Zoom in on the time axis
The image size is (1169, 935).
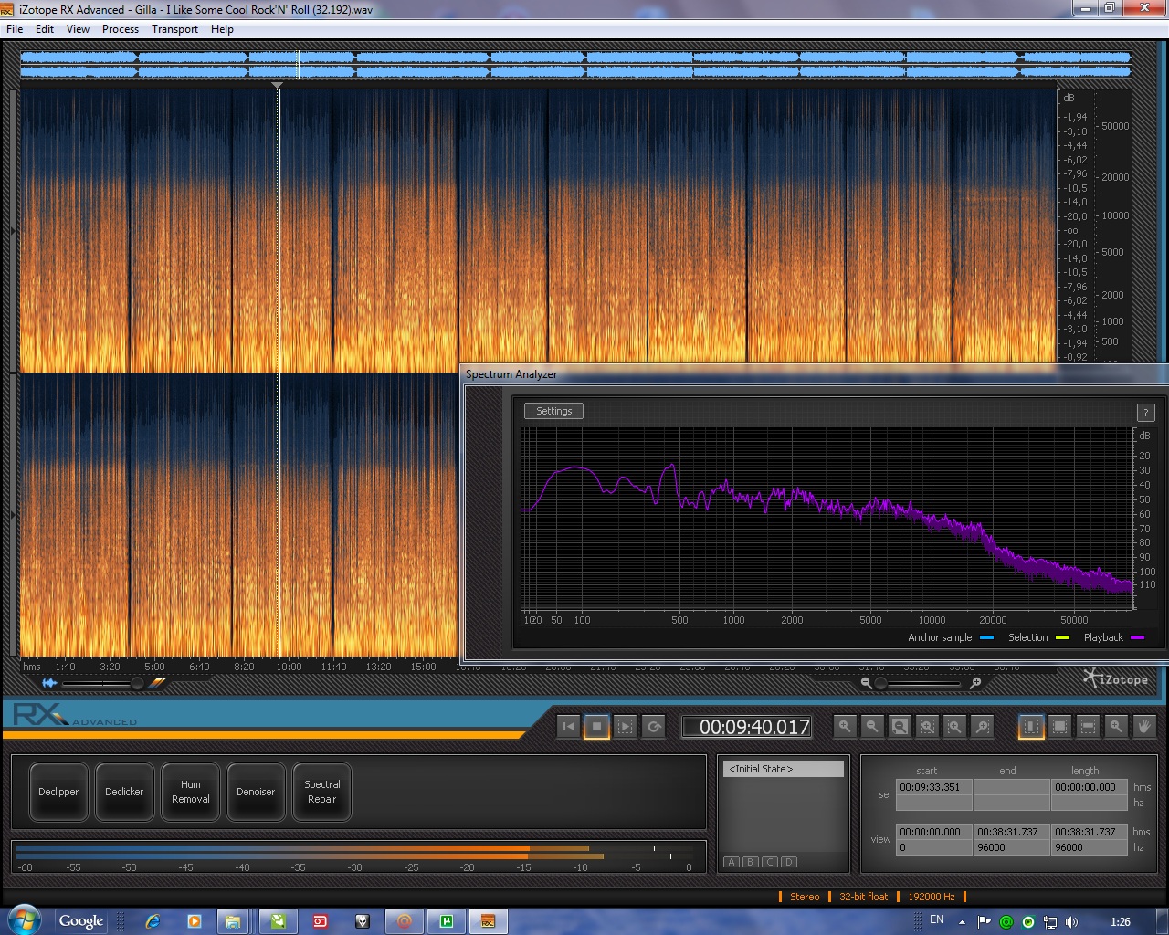point(845,727)
